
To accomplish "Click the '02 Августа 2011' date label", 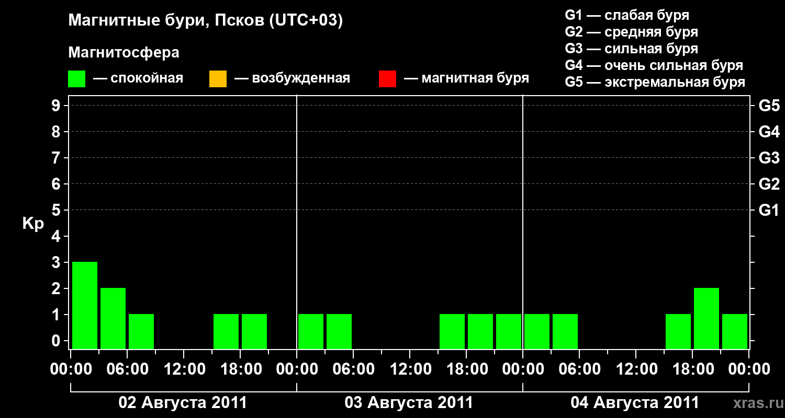I will point(183,403).
